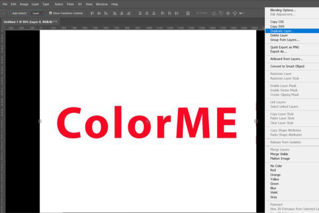
Task: Click the Align vertical centers icon
Action: (x=99, y=13)
